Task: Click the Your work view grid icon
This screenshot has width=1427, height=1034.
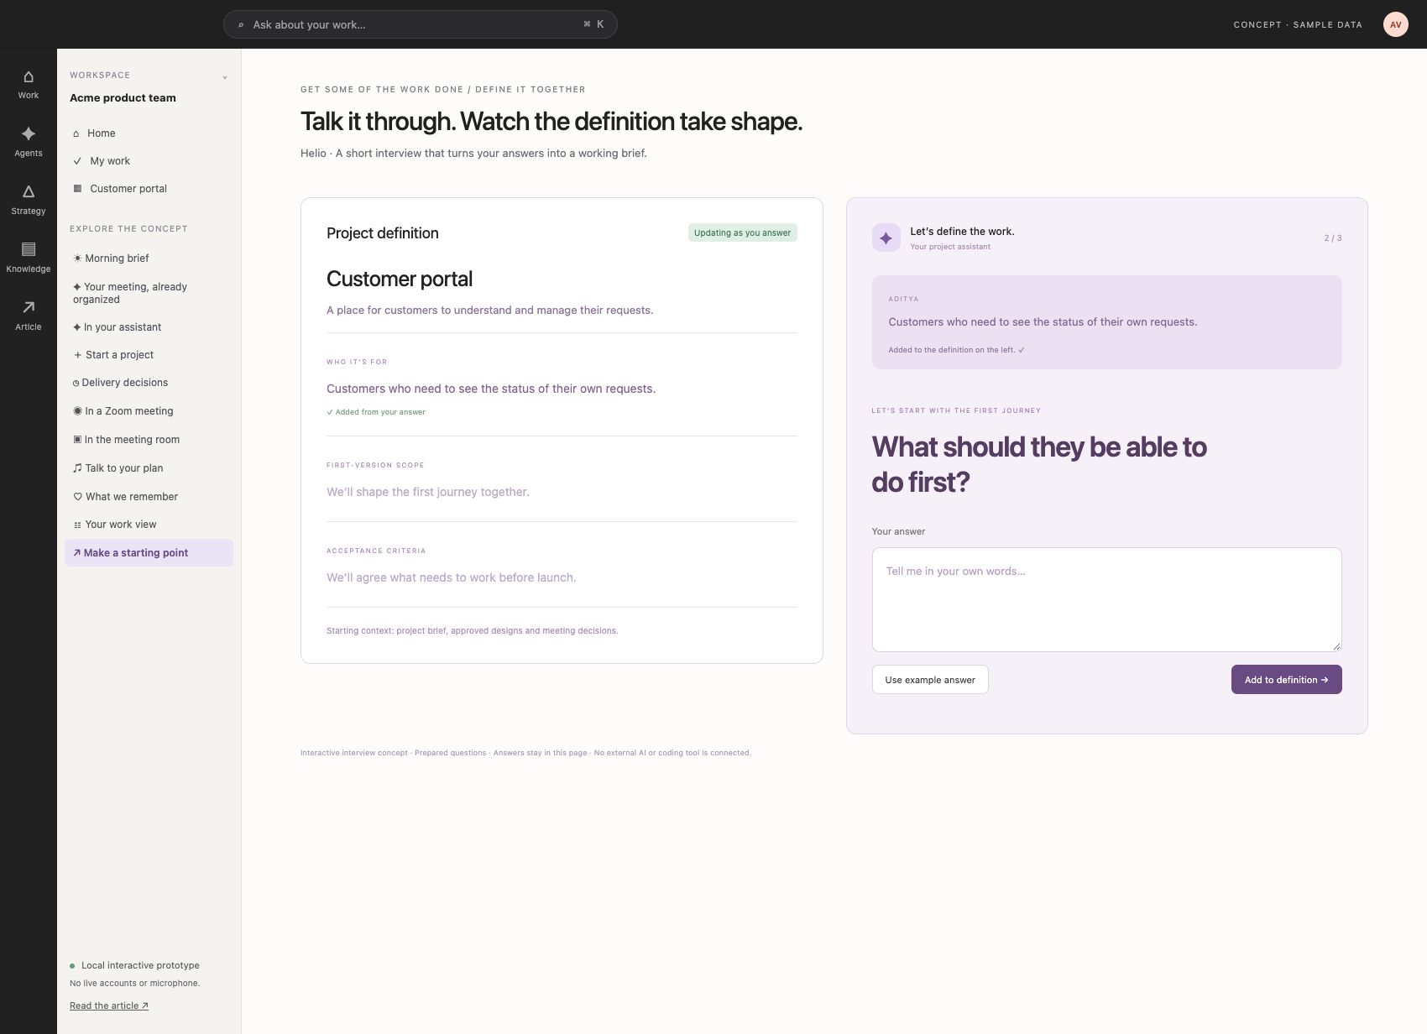Action: [77, 525]
